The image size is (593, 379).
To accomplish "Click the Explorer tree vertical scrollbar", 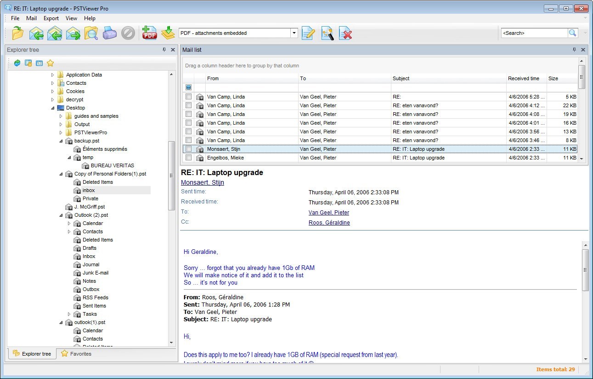I will click(x=172, y=175).
